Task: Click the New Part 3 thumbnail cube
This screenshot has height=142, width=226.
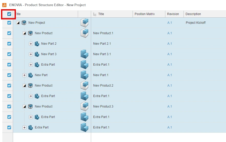Action: [x=84, y=54]
